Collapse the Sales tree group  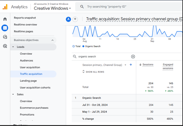pos(13,94)
